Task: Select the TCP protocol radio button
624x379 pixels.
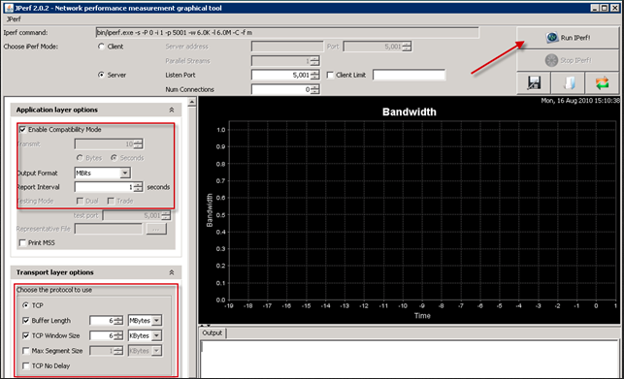Action: point(26,305)
